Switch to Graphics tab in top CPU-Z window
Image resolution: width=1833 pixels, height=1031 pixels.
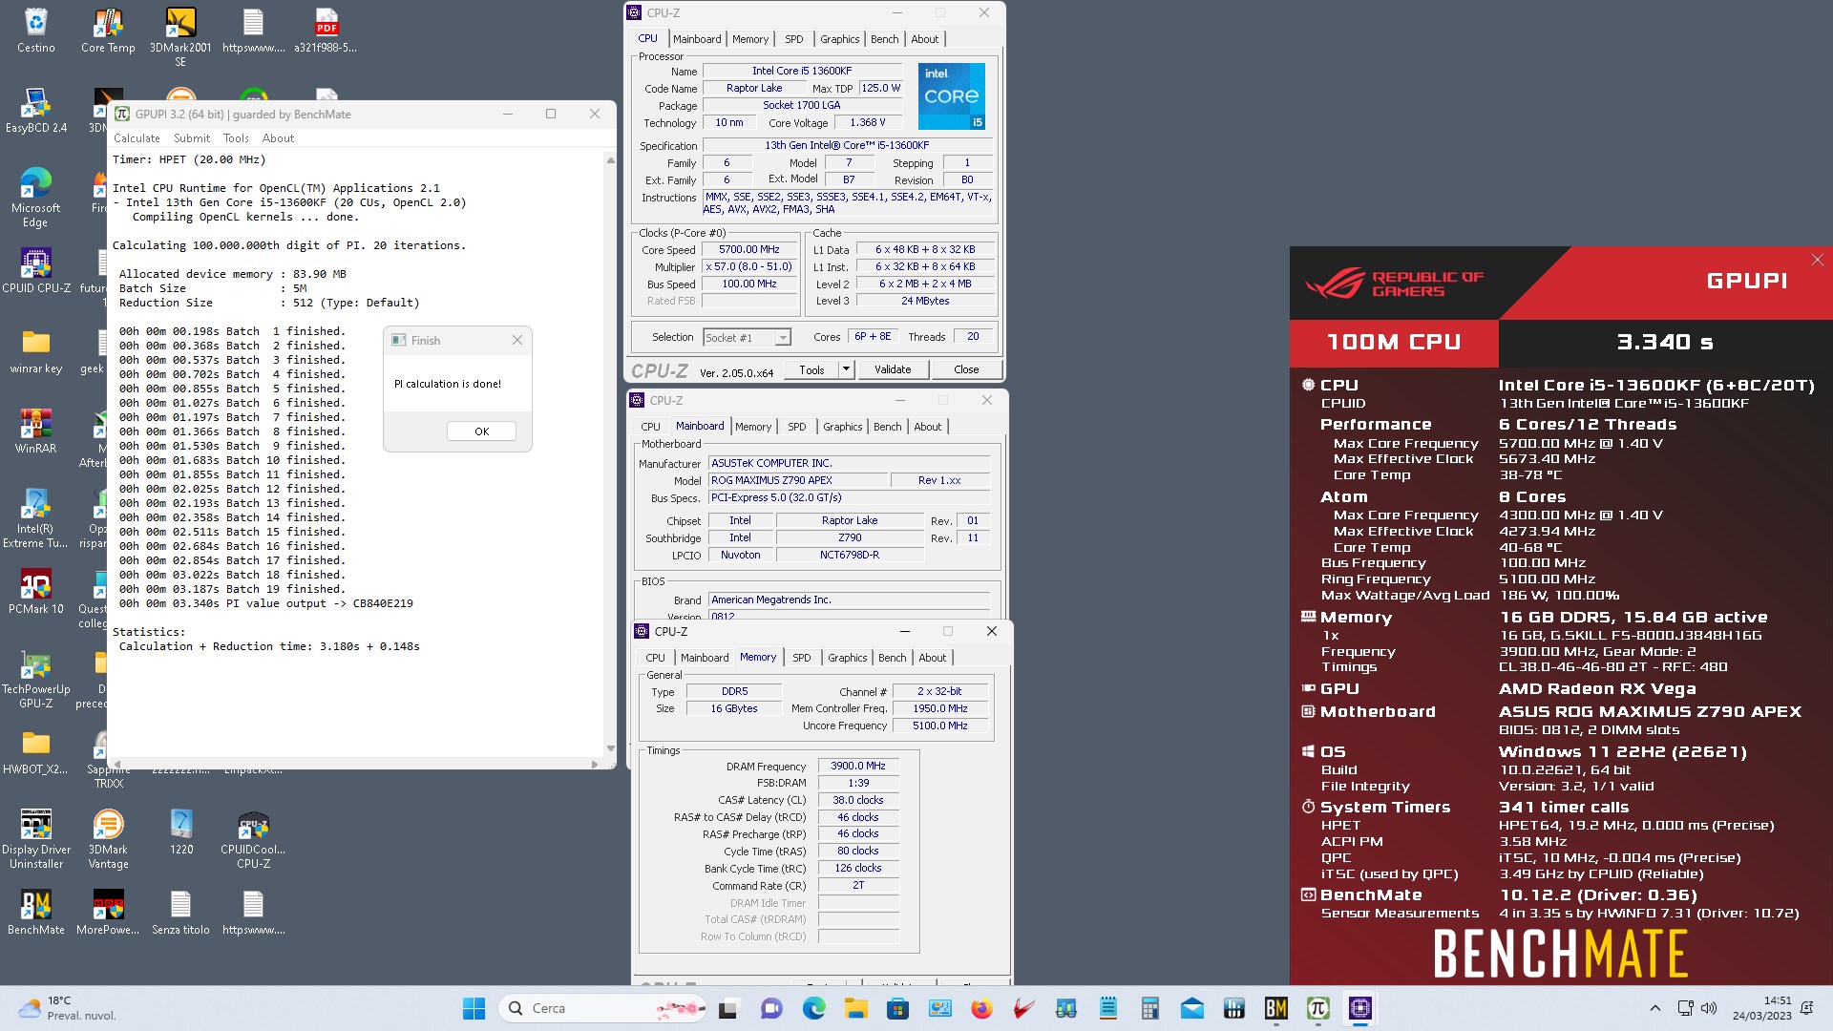pos(840,39)
